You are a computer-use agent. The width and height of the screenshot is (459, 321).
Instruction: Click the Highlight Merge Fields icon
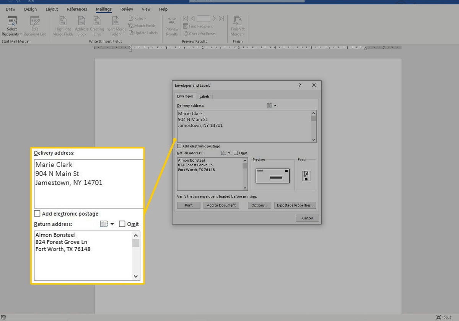pos(63,21)
